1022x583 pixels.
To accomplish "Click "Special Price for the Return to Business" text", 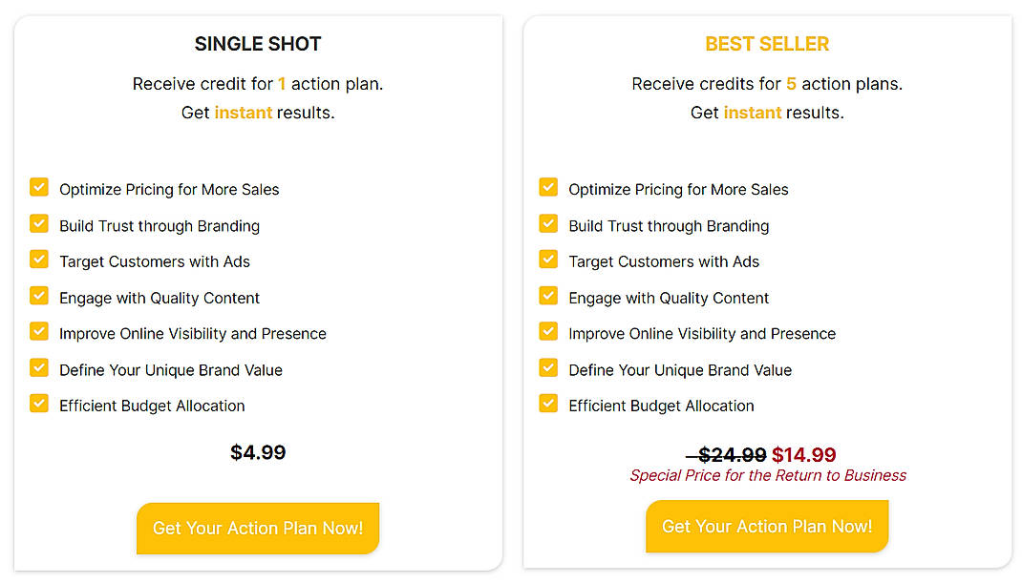I will click(767, 475).
